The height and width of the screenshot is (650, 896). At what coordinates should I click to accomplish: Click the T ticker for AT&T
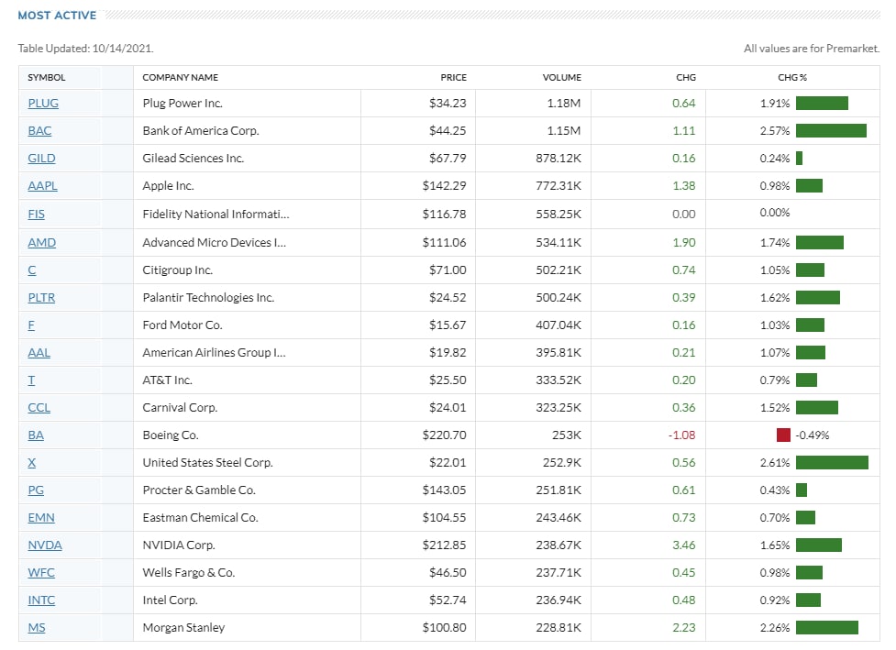coord(31,380)
